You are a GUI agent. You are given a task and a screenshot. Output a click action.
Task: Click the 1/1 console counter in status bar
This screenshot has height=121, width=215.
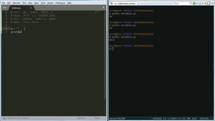(165, 119)
